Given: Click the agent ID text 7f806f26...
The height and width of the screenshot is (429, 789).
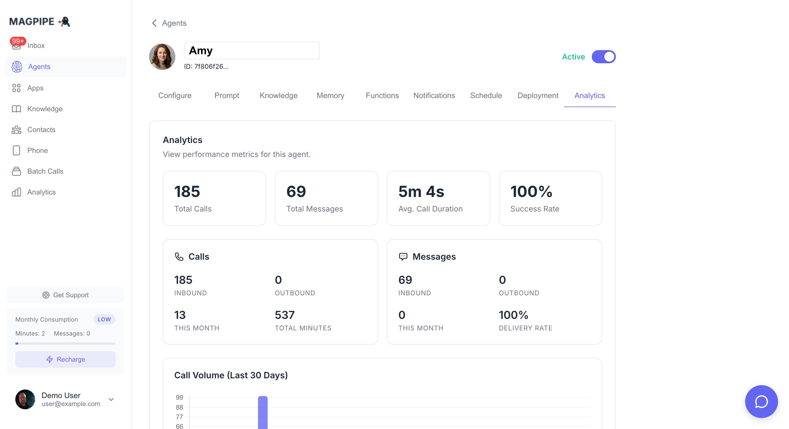Looking at the screenshot, I should (x=207, y=67).
